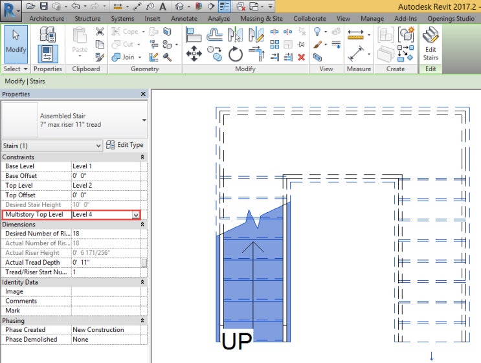The image size is (481, 363).
Task: Click the Modify arrow tool
Action: [16, 44]
